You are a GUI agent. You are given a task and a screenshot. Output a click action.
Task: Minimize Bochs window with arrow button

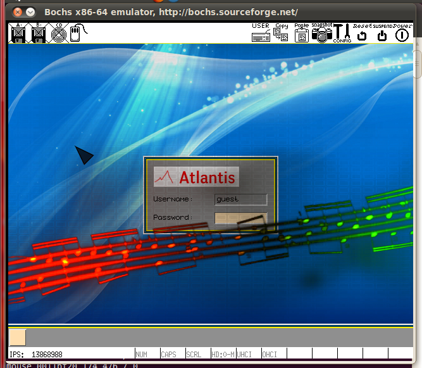(30, 12)
